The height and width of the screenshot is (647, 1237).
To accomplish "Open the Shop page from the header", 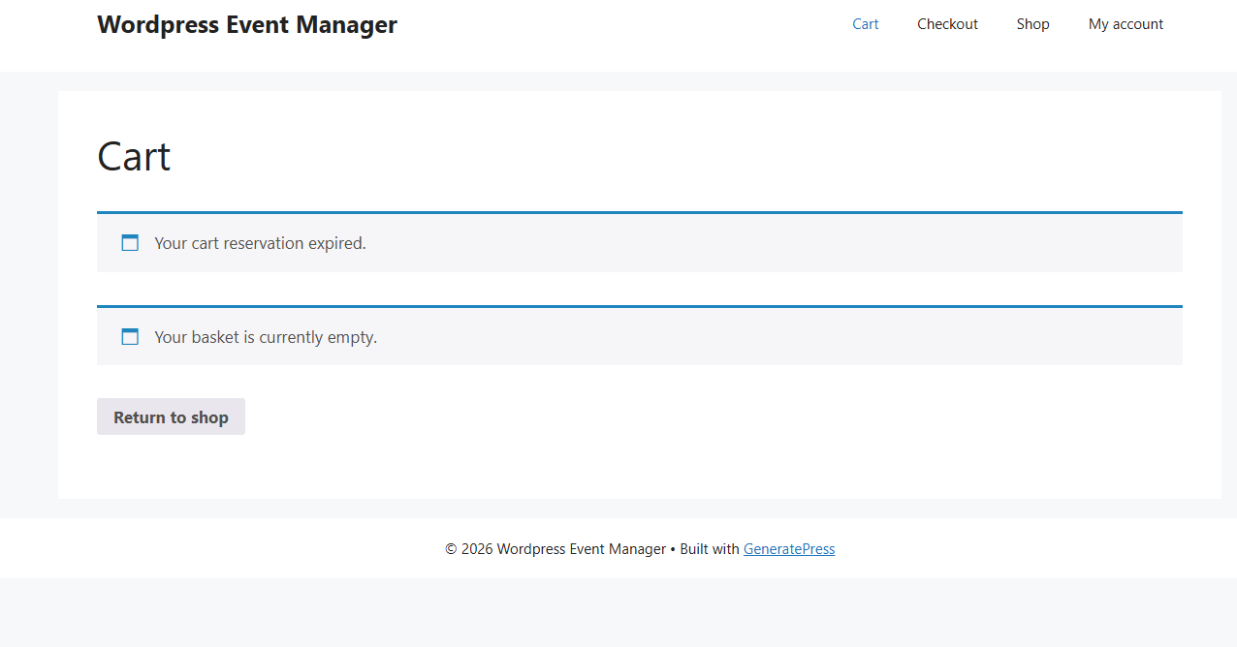I will [1032, 24].
